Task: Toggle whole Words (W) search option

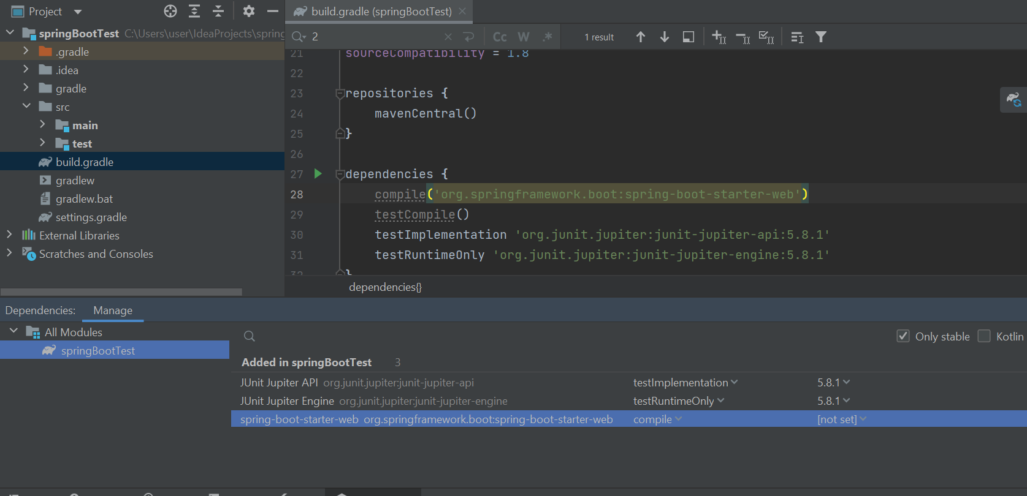Action: tap(524, 37)
